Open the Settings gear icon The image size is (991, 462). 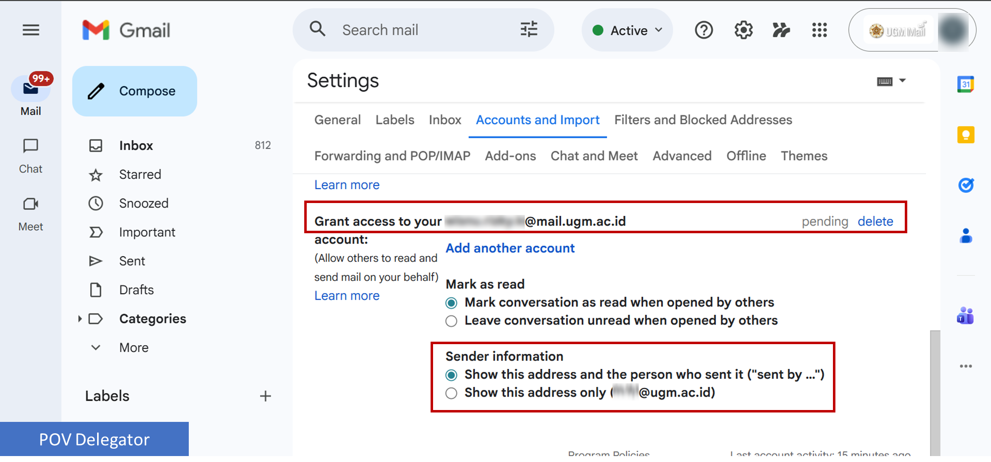pyautogui.click(x=743, y=30)
